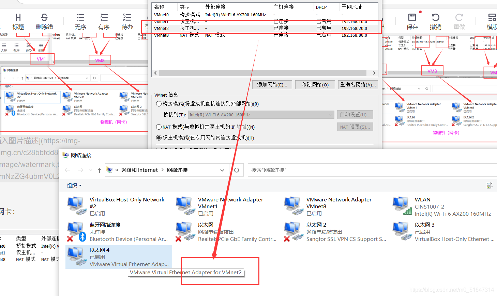Sort by 外部连接 column header
The image size is (497, 296).
(237, 7)
